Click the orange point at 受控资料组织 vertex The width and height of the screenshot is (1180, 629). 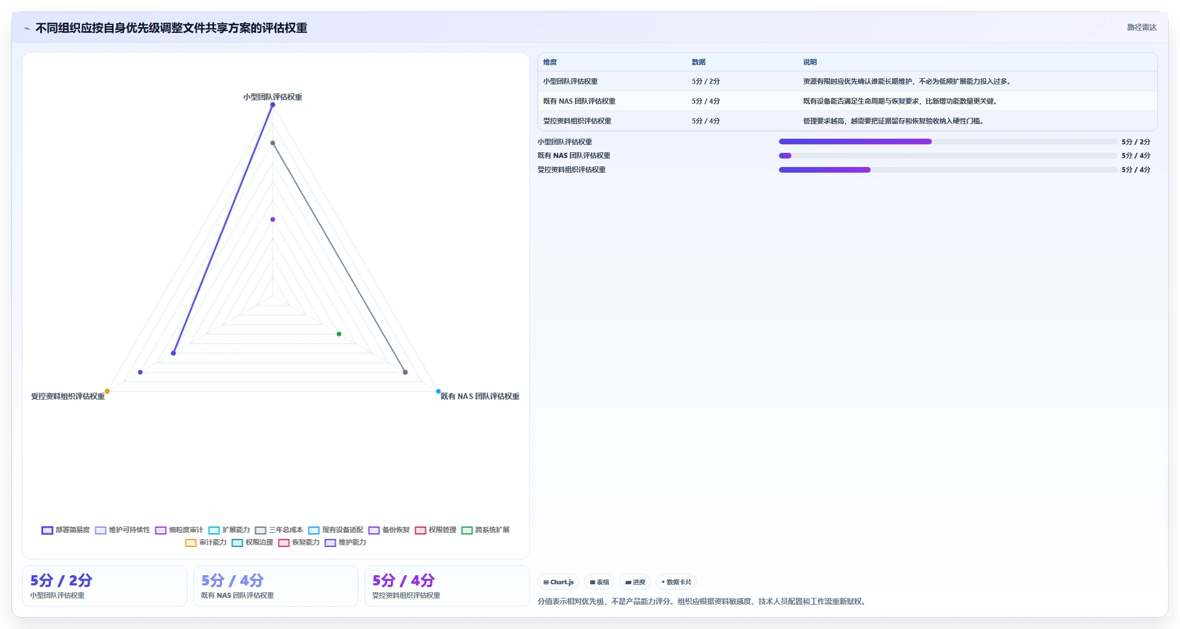[x=107, y=391]
